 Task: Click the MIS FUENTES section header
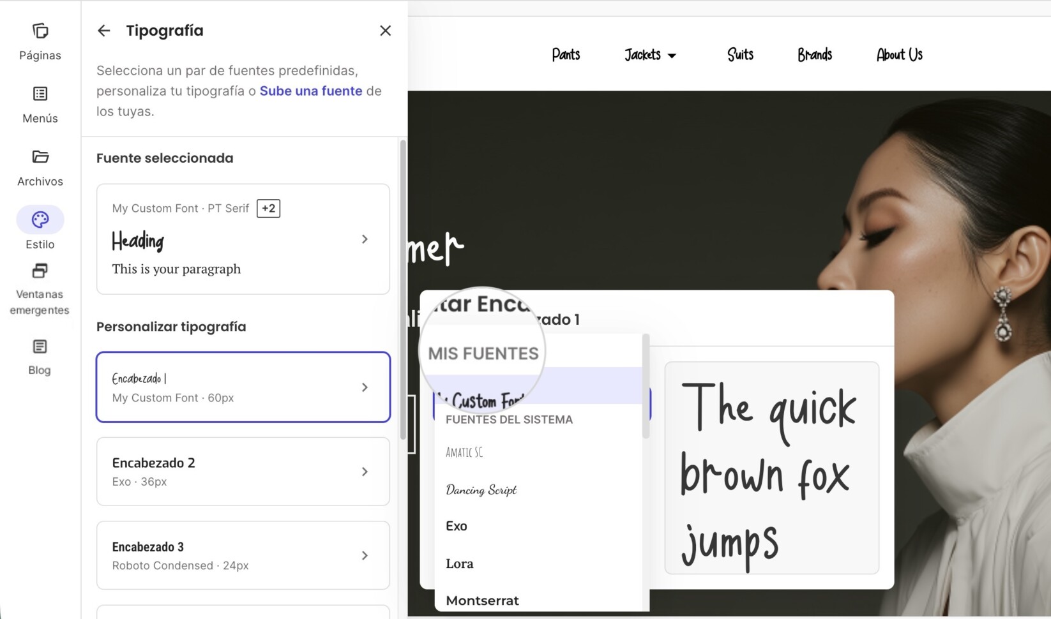click(483, 354)
